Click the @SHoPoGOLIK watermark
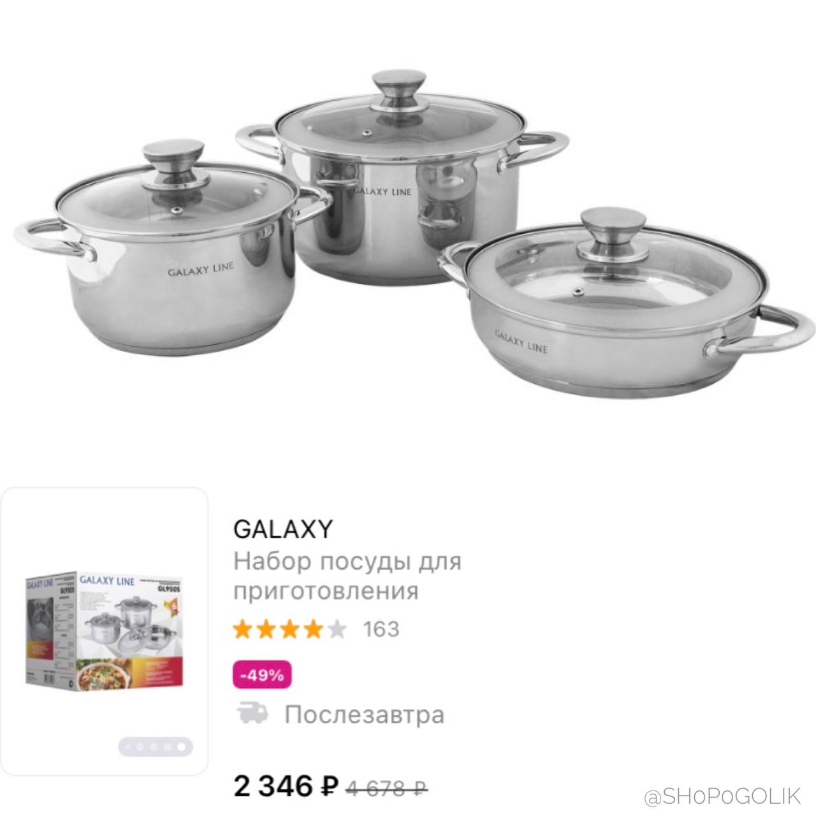 [722, 796]
